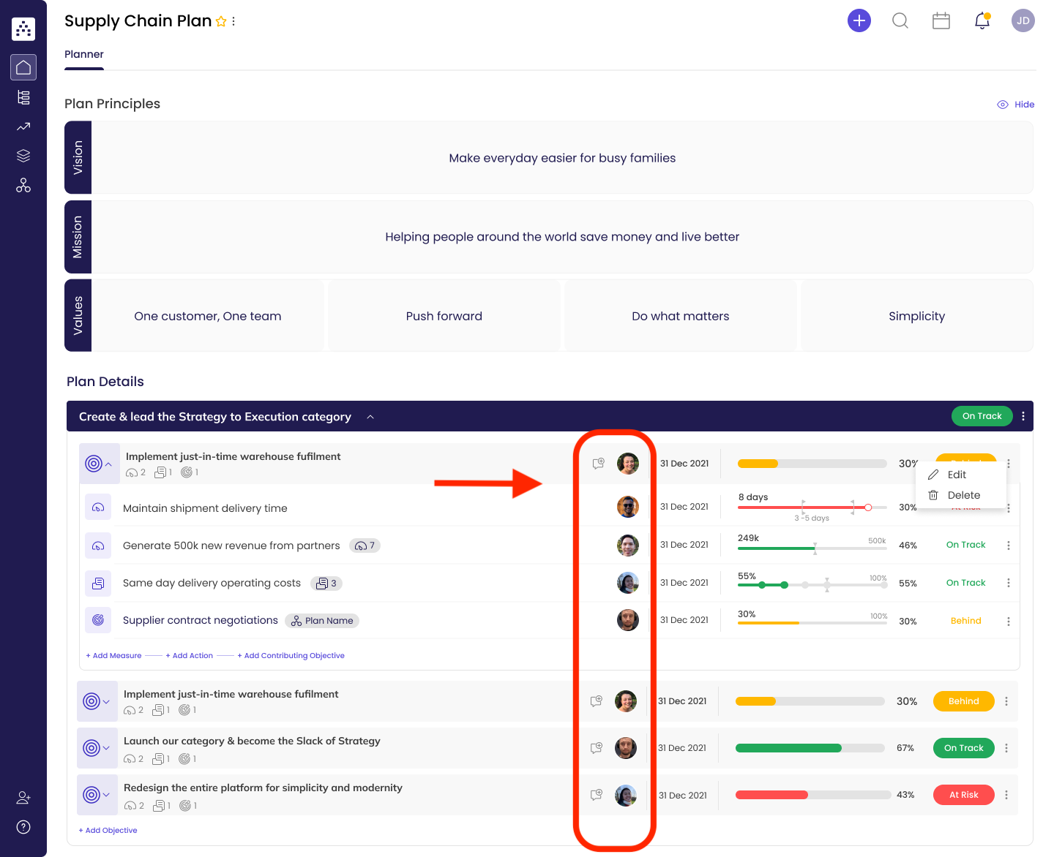This screenshot has width=1054, height=857.
Task: Open the help question mark icon
Action: pyautogui.click(x=23, y=827)
